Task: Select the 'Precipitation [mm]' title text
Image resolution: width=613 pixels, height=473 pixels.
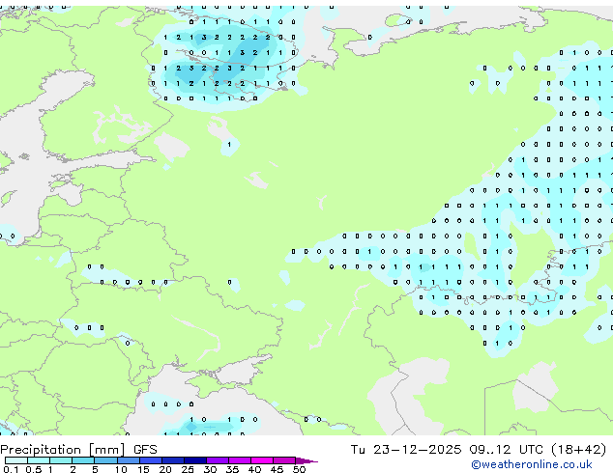Action: click(63, 450)
